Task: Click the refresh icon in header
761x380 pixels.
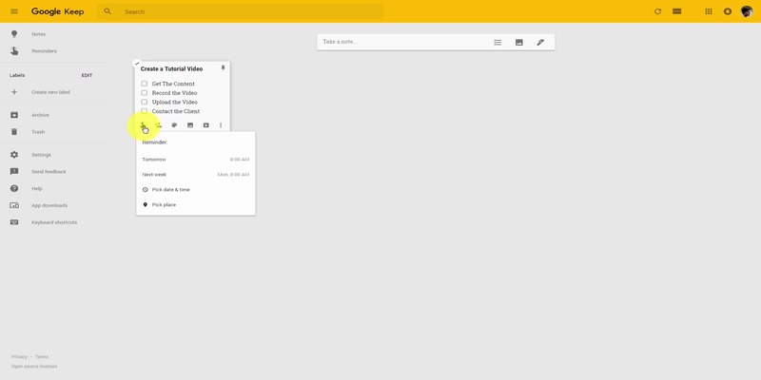Action: (x=657, y=11)
